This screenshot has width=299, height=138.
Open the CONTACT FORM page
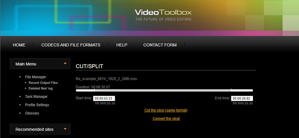160,45
